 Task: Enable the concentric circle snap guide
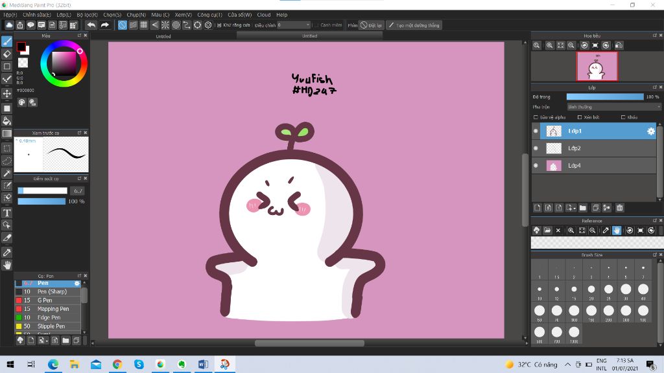176,25
